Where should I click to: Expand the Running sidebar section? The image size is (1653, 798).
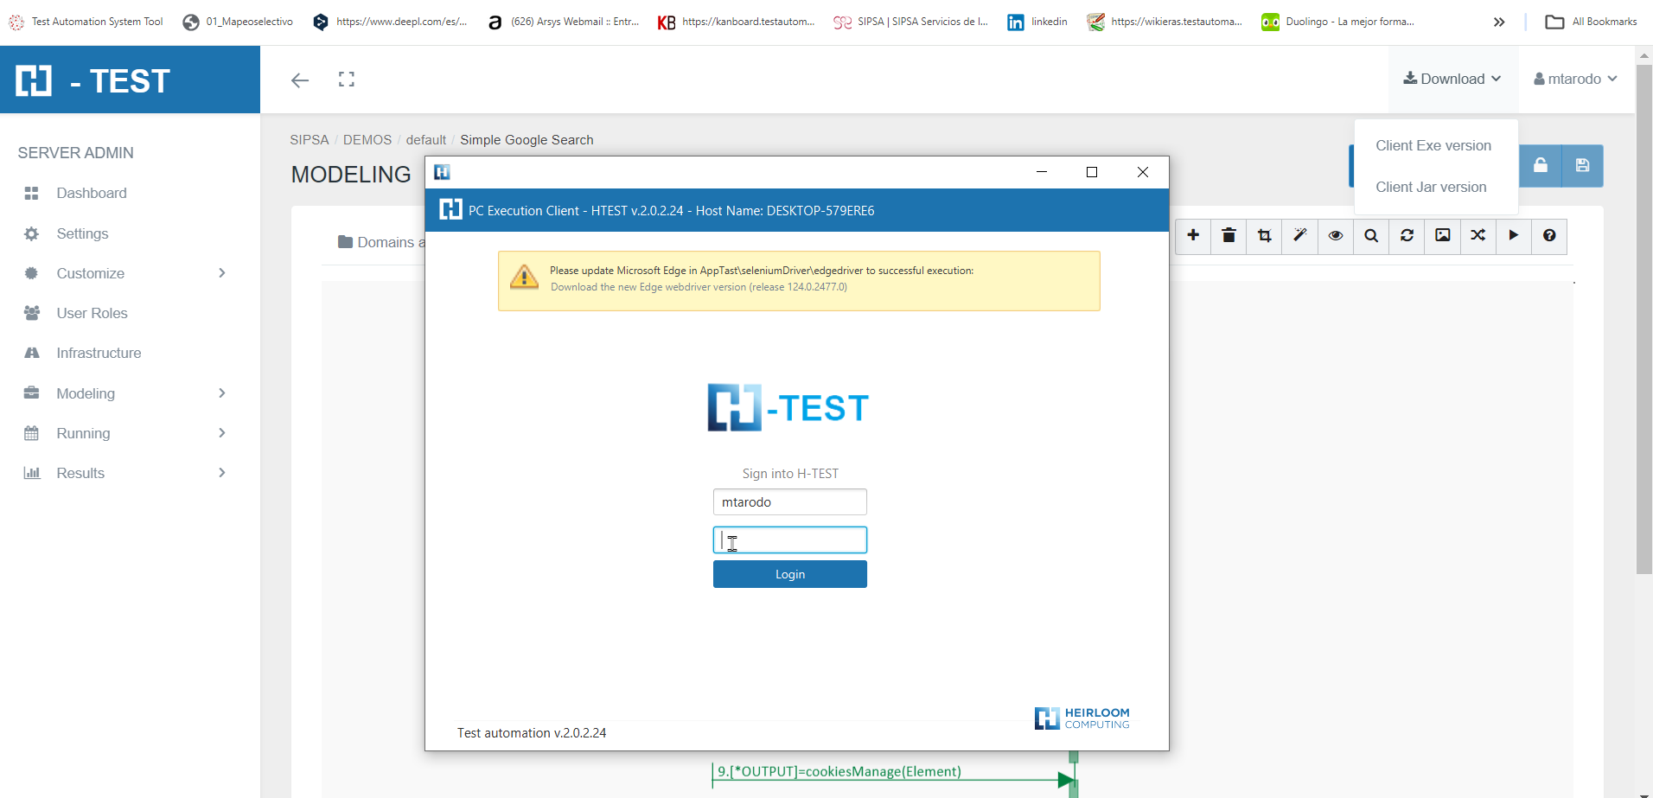coord(127,433)
